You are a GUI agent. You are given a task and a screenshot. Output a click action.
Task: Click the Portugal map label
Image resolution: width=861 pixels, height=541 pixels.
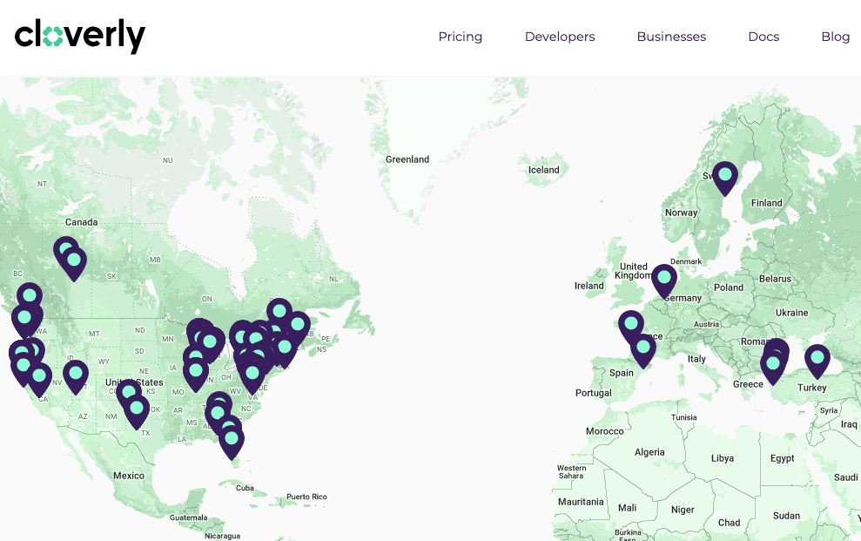point(593,393)
